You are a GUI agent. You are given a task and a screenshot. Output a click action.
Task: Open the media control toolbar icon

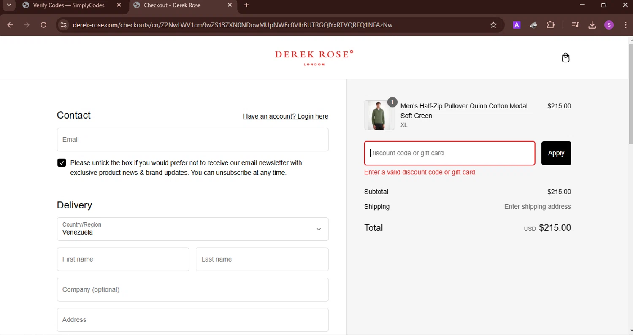(575, 25)
